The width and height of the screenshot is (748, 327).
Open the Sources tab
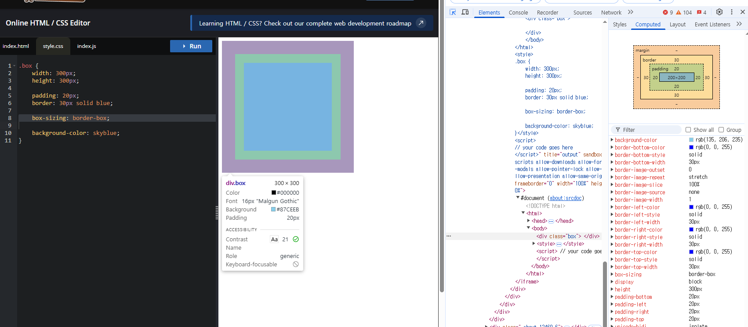583,12
